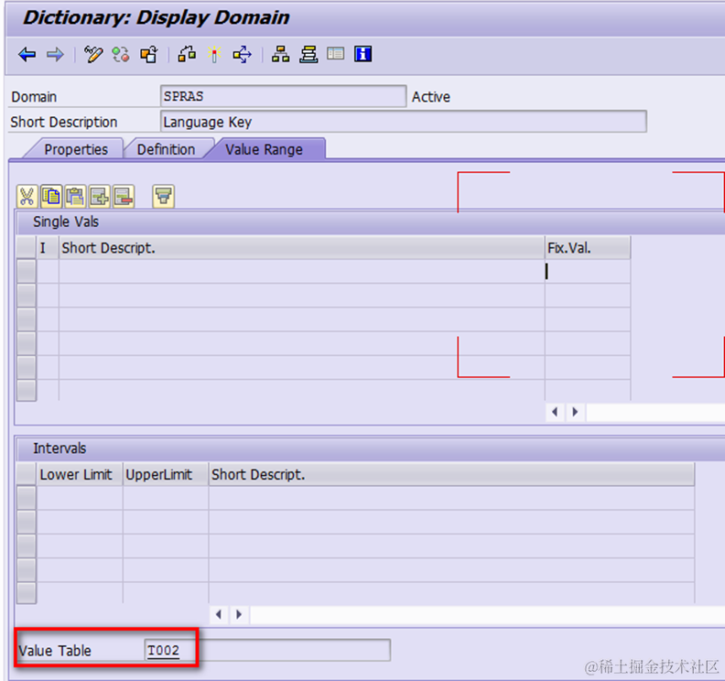Open Where-Used List icon
The image size is (725, 681).
click(242, 55)
